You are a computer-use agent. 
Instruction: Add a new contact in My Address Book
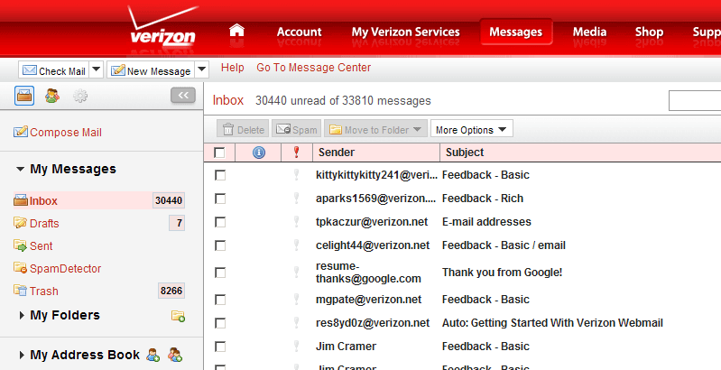click(x=153, y=355)
